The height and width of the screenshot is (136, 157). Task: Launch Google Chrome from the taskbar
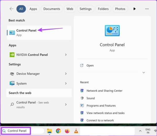pyautogui.click(x=58, y=131)
